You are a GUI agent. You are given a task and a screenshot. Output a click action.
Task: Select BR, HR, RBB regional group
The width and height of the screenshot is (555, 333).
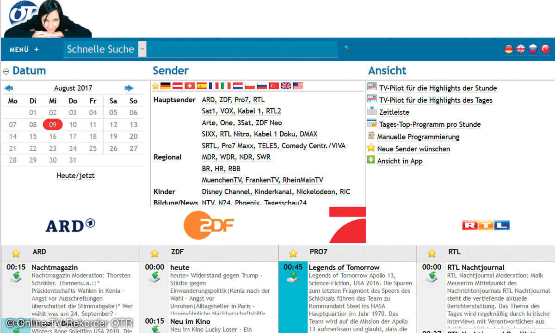(x=221, y=168)
